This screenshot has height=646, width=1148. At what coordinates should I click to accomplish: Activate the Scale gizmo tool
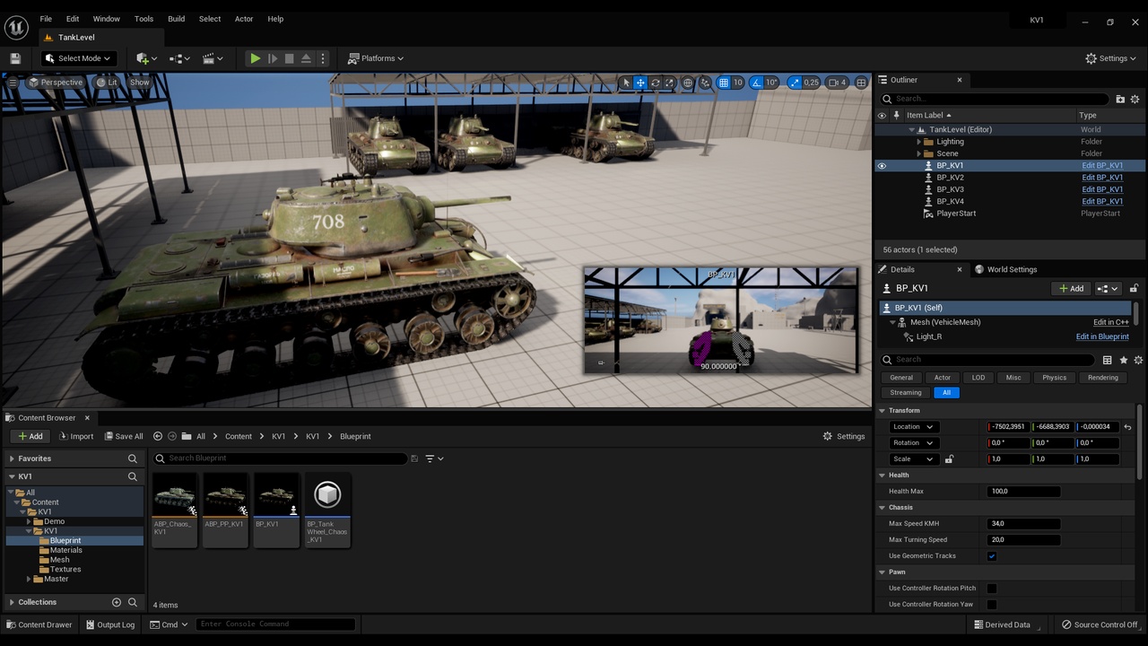[x=669, y=83]
